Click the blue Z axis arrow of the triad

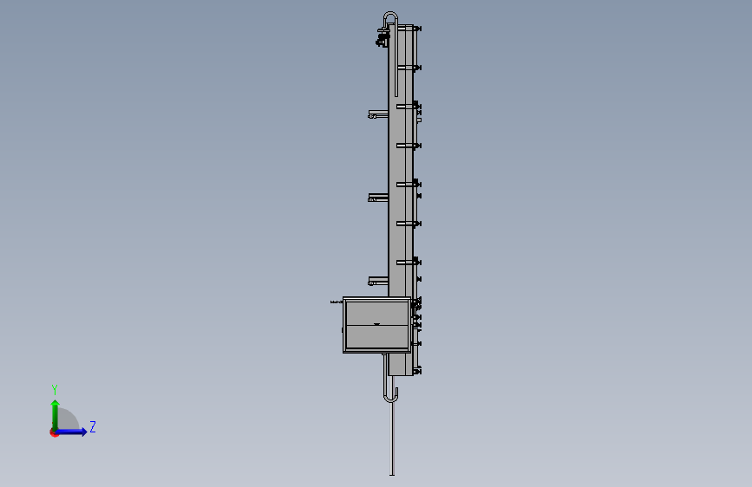(72, 432)
